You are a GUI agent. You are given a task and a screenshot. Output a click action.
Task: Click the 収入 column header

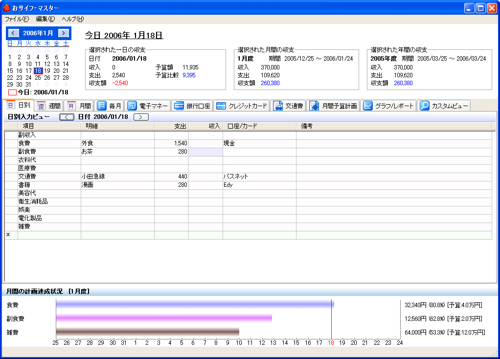(205, 126)
